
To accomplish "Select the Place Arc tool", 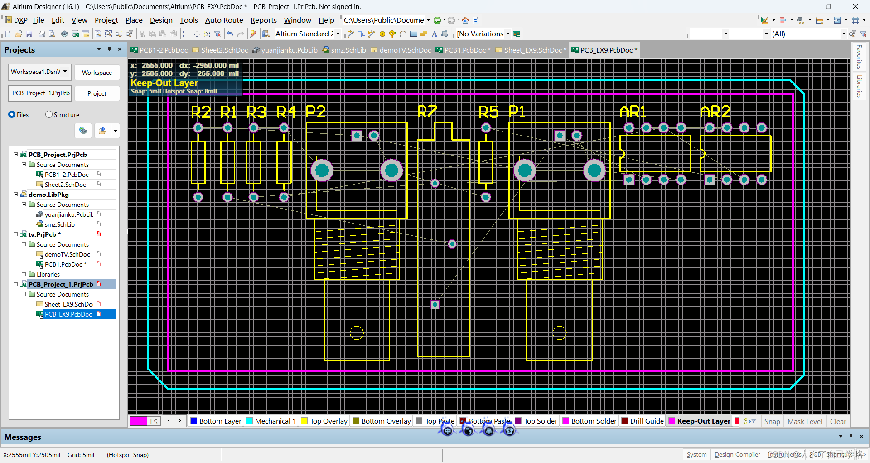I will point(403,34).
